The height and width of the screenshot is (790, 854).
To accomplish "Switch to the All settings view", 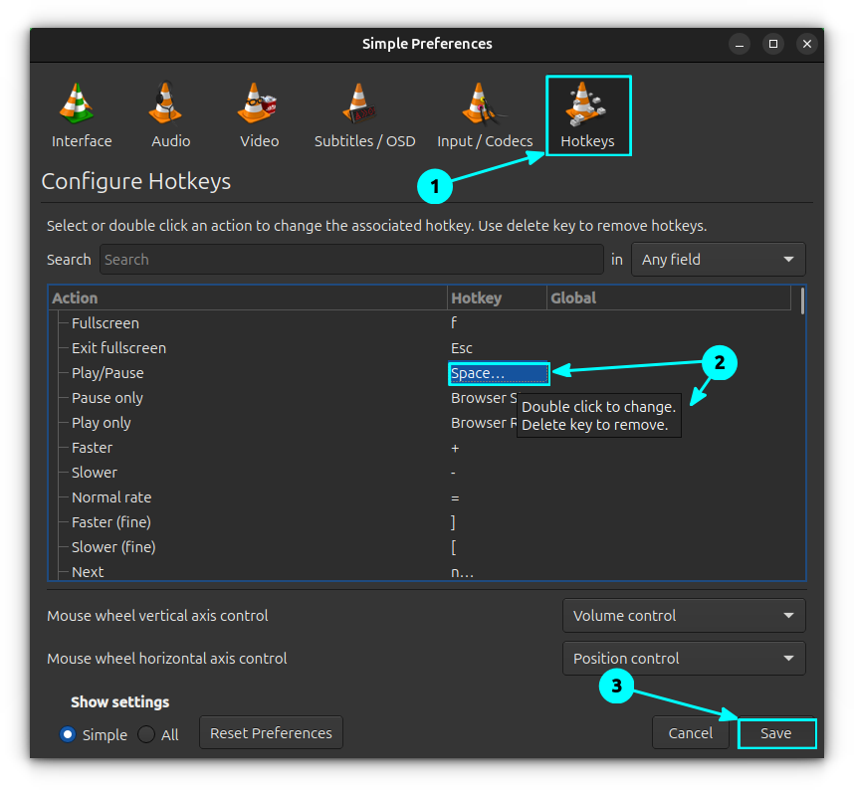I will pos(144,734).
